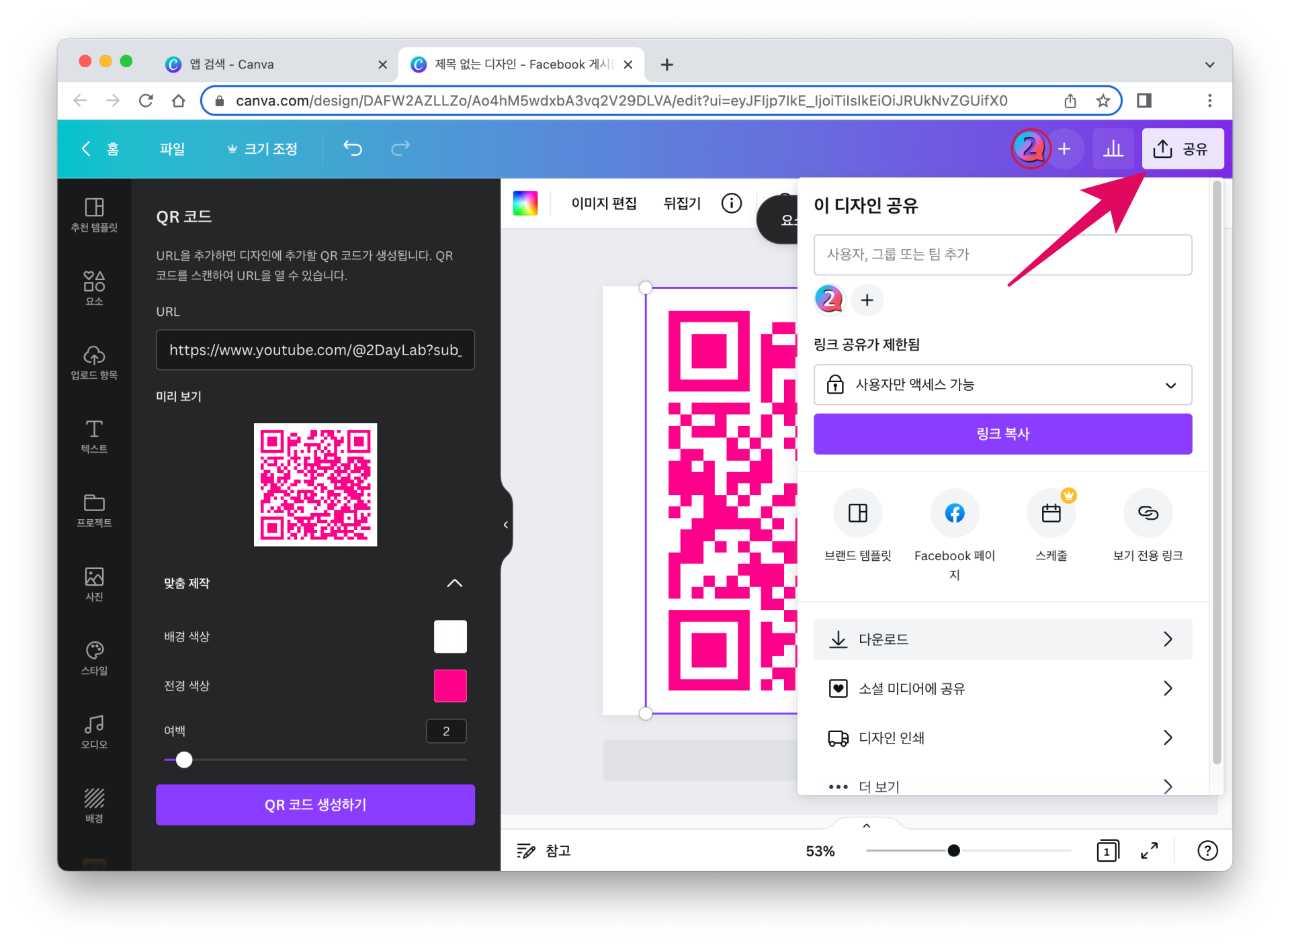Viewport: 1290px width, 947px height.
Task: Click the 보기 전용 링크 icon
Action: coord(1148,513)
